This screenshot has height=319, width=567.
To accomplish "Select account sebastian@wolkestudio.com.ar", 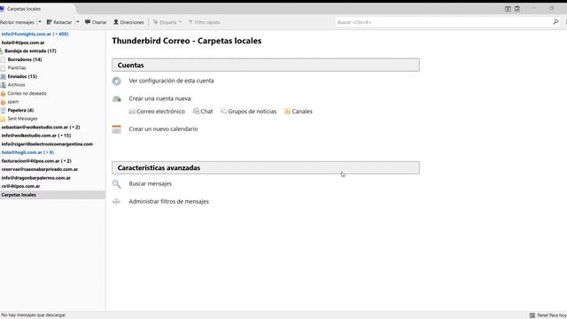I will (41, 127).
